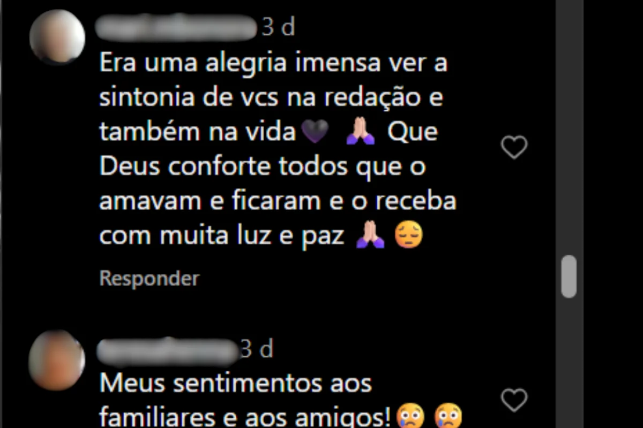643x428 pixels.
Task: Click the praying hands emoji after "paz"
Action: pos(370,235)
